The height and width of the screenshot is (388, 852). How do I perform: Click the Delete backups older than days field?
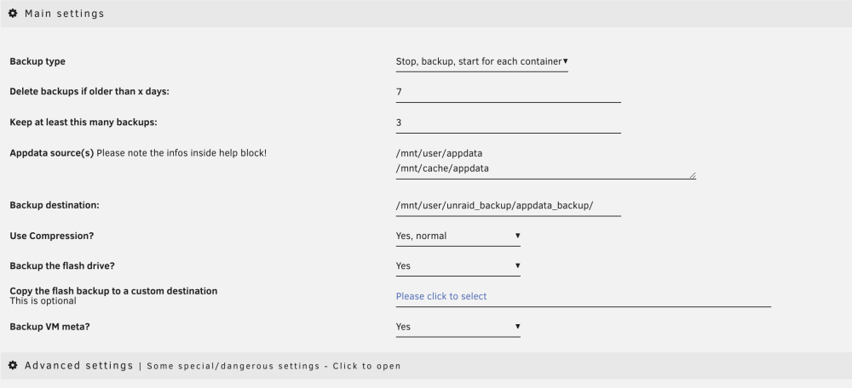pos(508,92)
